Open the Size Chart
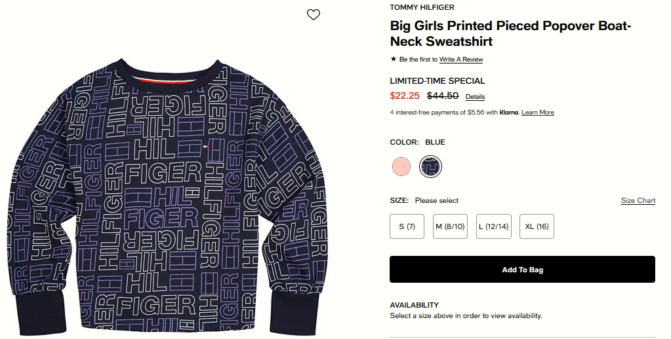Screen dimensions: 671x339 638,200
